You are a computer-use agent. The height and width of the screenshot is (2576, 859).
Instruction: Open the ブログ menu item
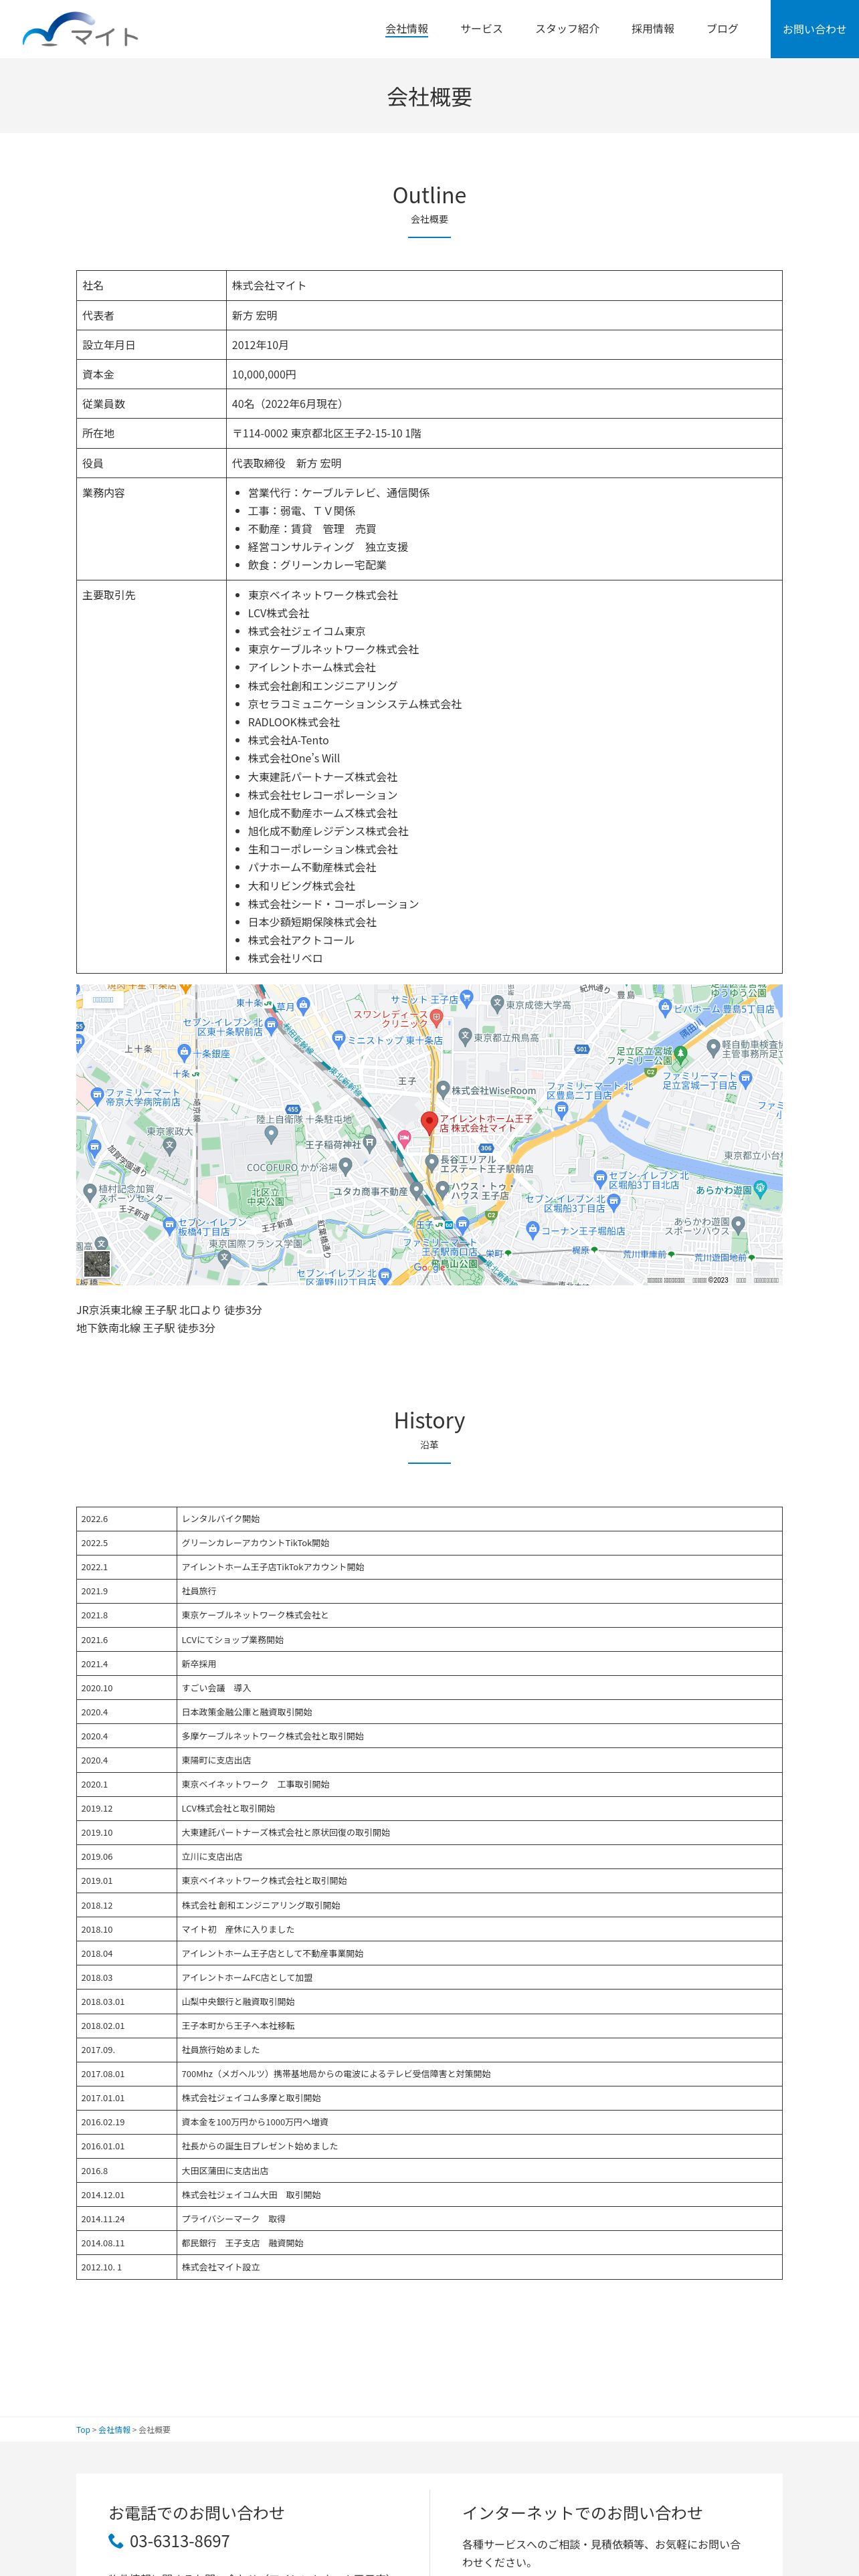(722, 29)
